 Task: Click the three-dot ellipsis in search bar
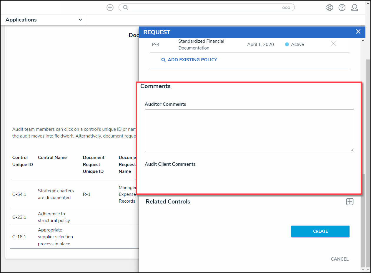[x=286, y=8]
